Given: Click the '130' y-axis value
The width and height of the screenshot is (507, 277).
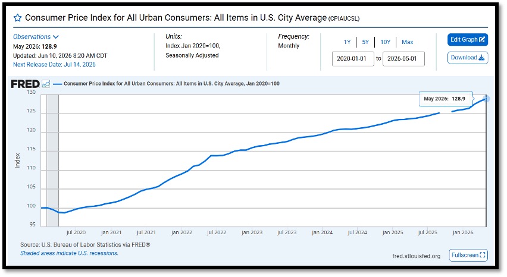Looking at the screenshot, I should [x=32, y=92].
